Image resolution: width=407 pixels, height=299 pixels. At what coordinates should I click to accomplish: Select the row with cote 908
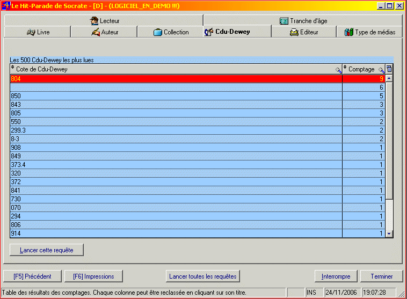tap(197, 148)
